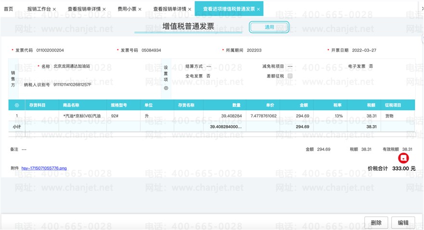
Task: Open the second 查看报销单详情 tab
Action: 170,9
